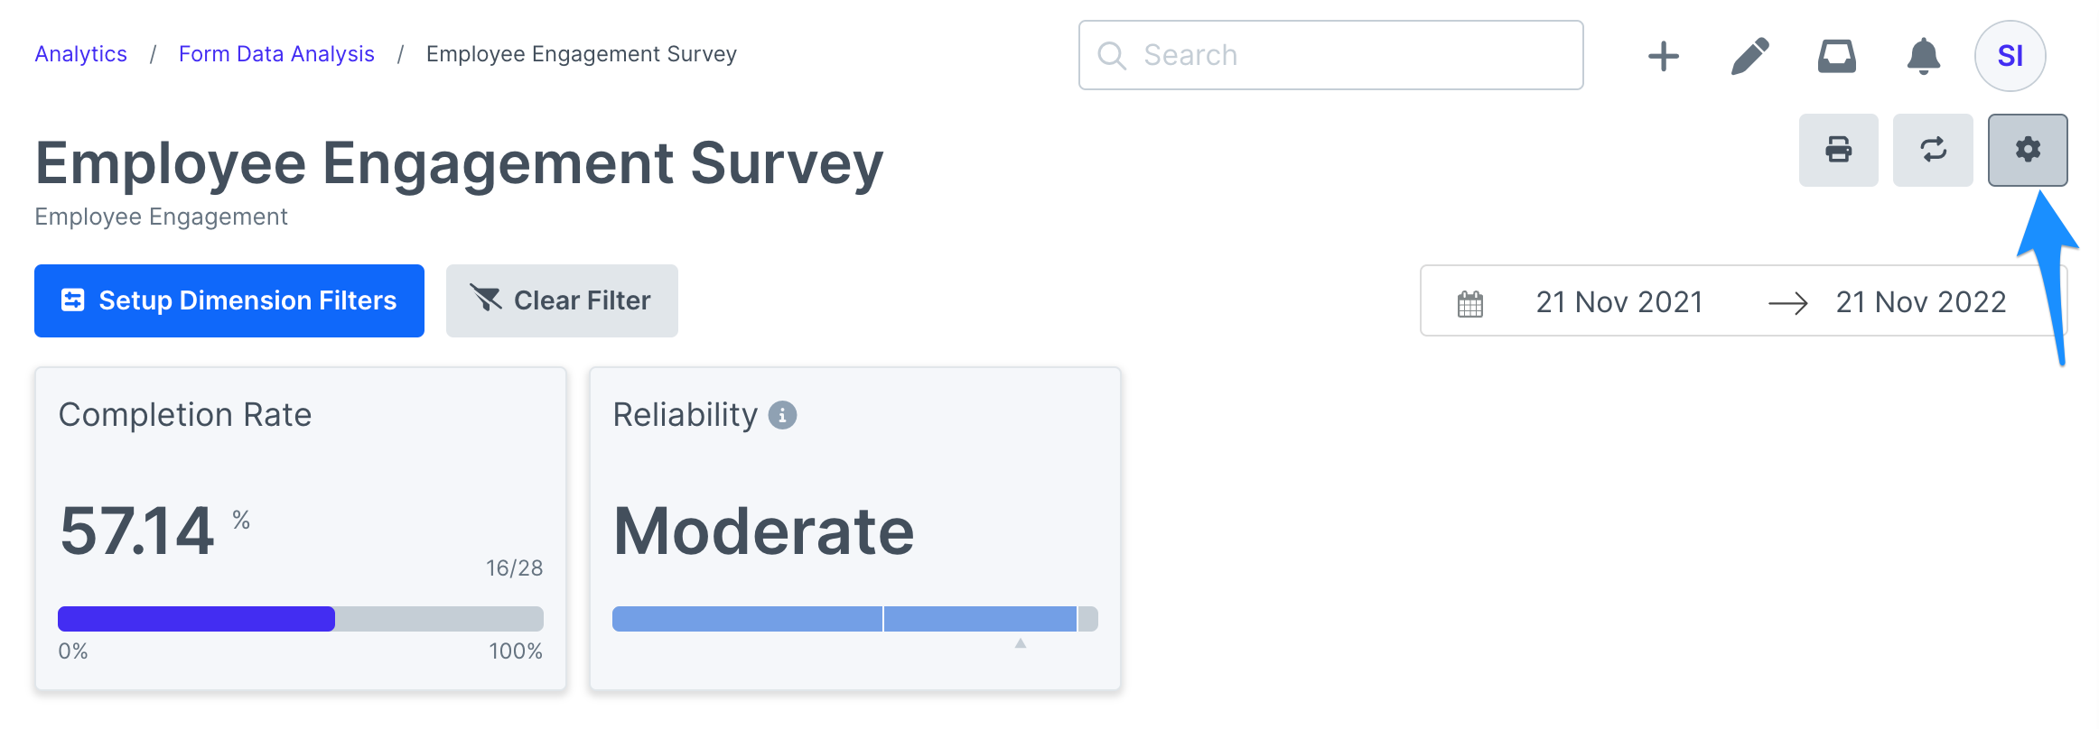This screenshot has height=729, width=2099.
Task: Select the end date 21 Nov 2022
Action: coord(1921,301)
